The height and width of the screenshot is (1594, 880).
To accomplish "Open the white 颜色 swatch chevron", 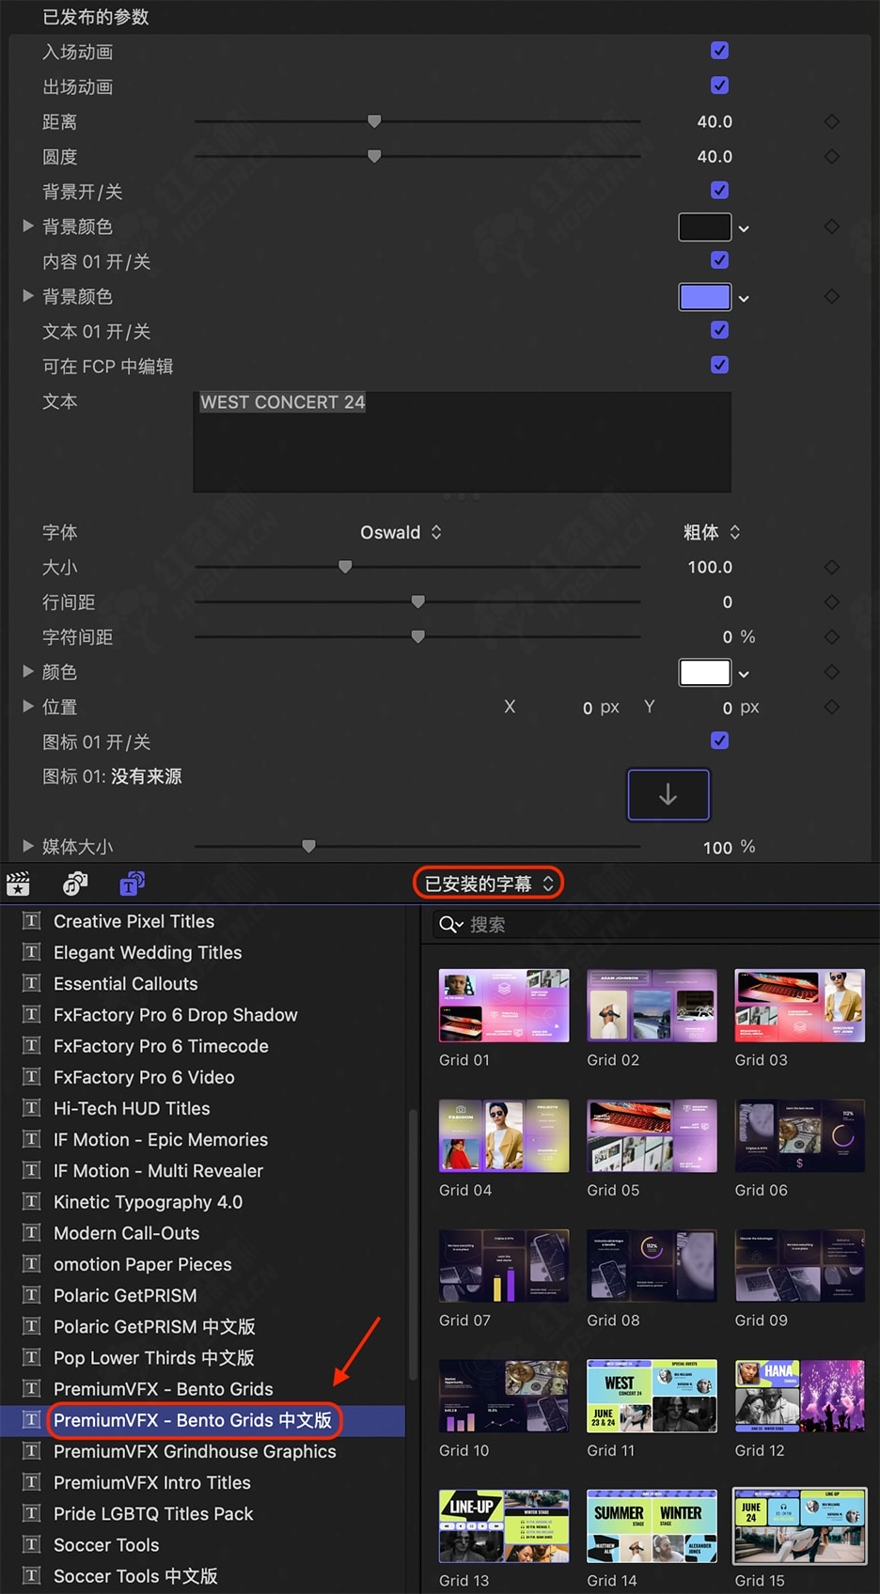I will [744, 674].
